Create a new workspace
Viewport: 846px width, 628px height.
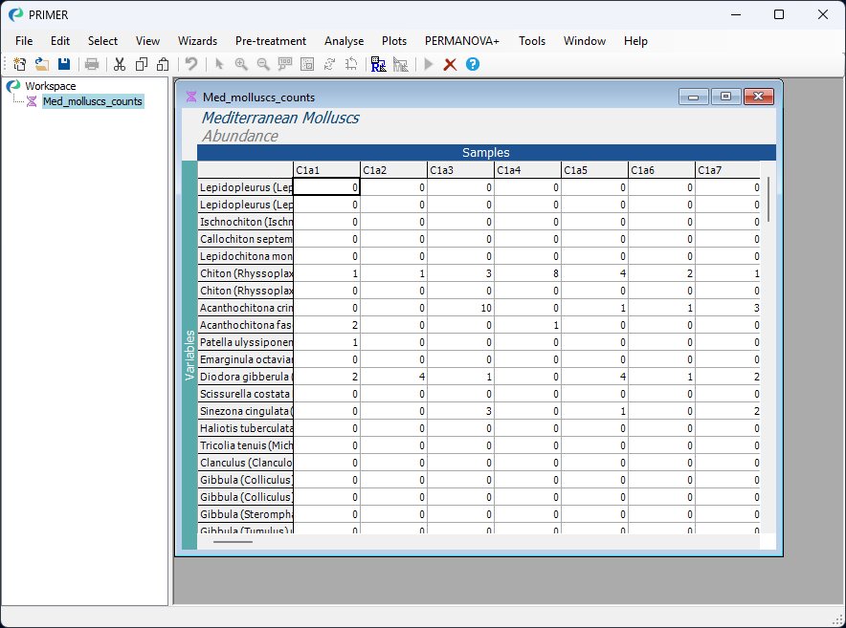pos(19,64)
